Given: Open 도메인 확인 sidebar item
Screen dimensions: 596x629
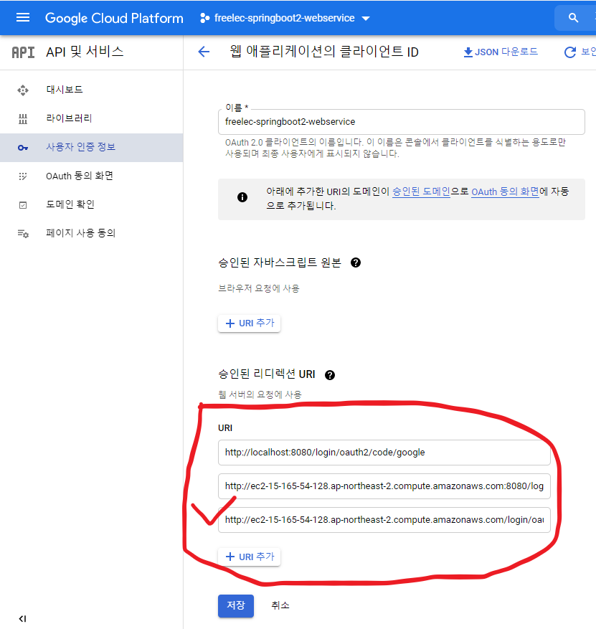Looking at the screenshot, I should tap(92, 205).
